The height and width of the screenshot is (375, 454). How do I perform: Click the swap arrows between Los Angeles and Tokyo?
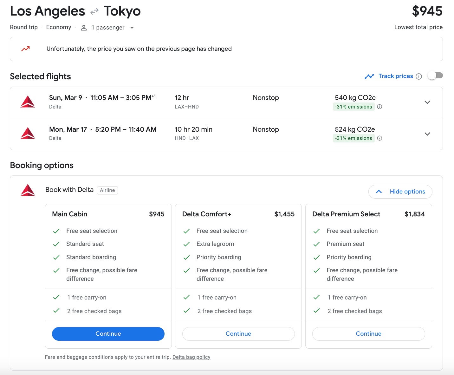(x=94, y=11)
